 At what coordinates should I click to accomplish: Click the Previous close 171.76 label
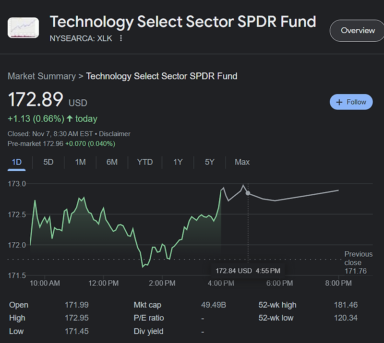coord(358,262)
